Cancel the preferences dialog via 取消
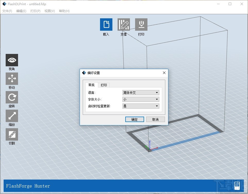 pos(155,119)
